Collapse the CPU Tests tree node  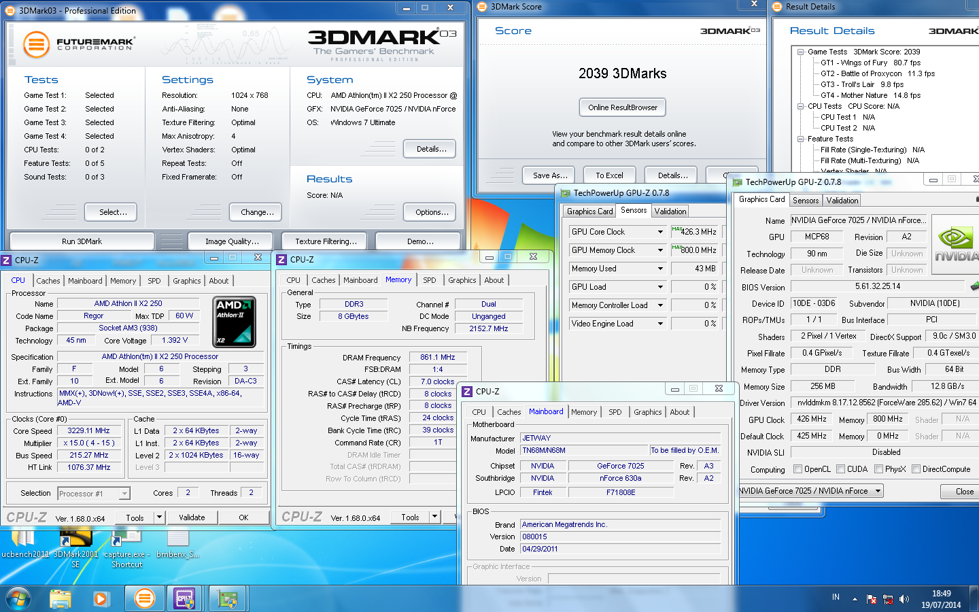(801, 106)
